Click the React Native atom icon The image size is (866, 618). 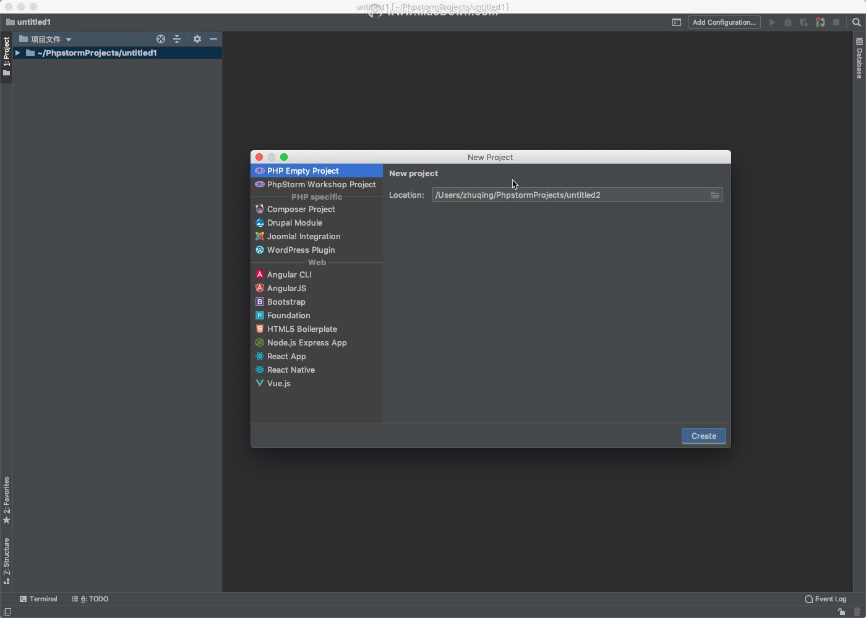click(x=260, y=370)
